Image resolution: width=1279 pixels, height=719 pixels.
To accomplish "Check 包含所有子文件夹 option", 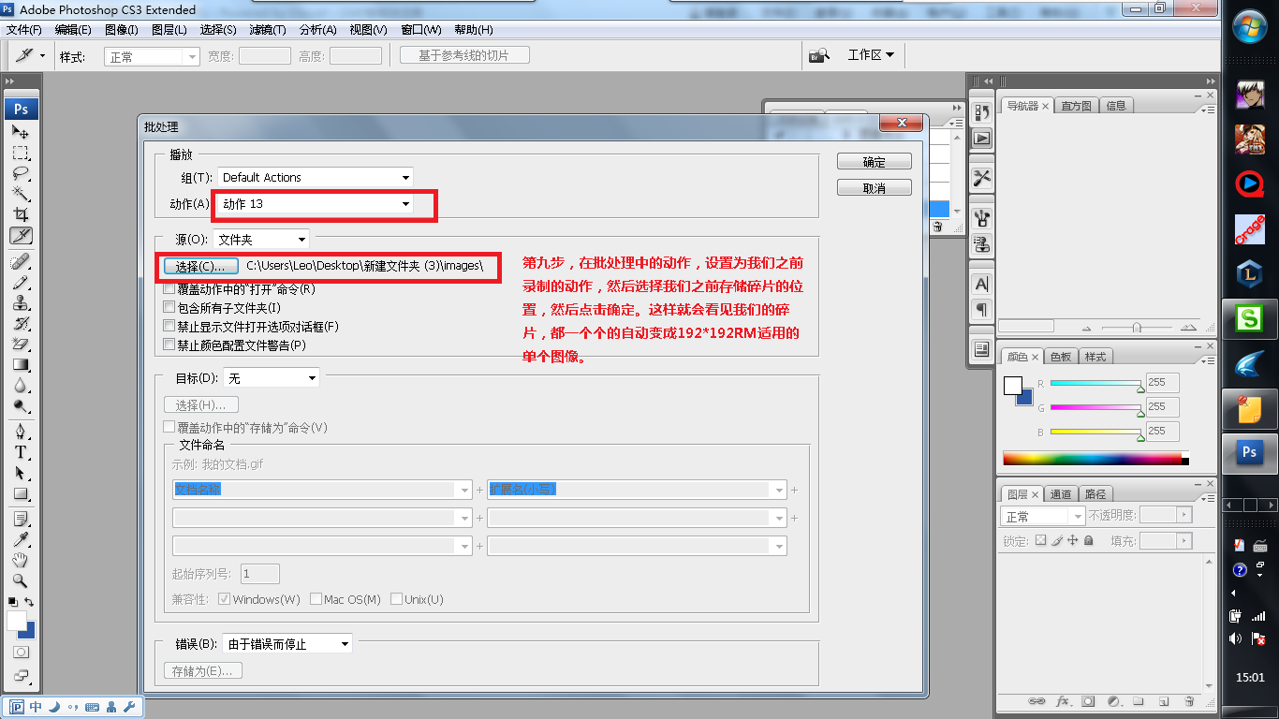I will pyautogui.click(x=169, y=308).
